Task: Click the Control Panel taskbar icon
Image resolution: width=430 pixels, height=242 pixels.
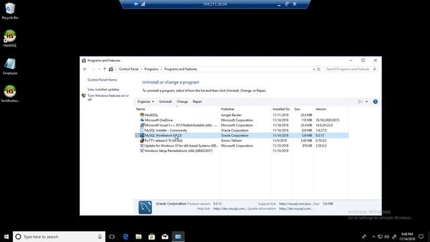Action: pyautogui.click(x=178, y=237)
